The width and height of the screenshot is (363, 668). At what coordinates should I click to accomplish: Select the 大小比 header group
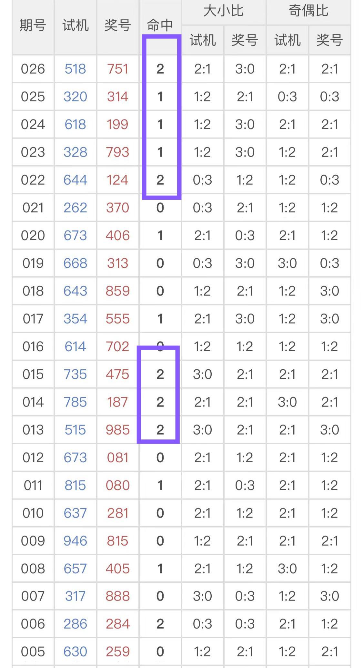[224, 11]
